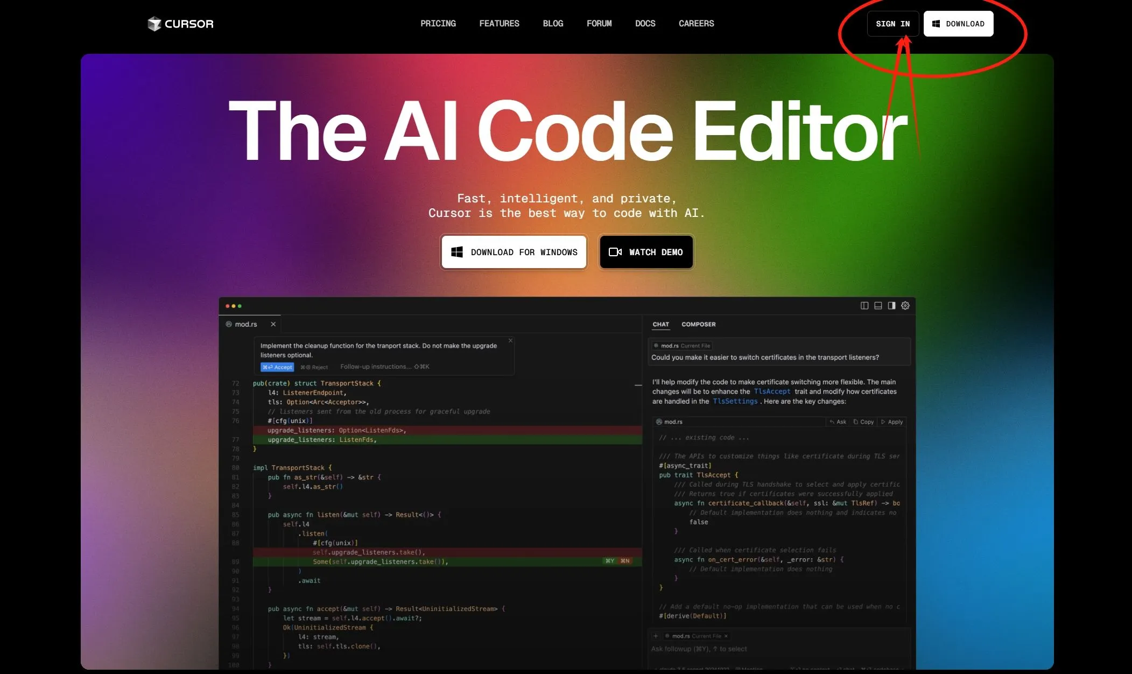
Task: Visit the Forum page
Action: pyautogui.click(x=599, y=24)
